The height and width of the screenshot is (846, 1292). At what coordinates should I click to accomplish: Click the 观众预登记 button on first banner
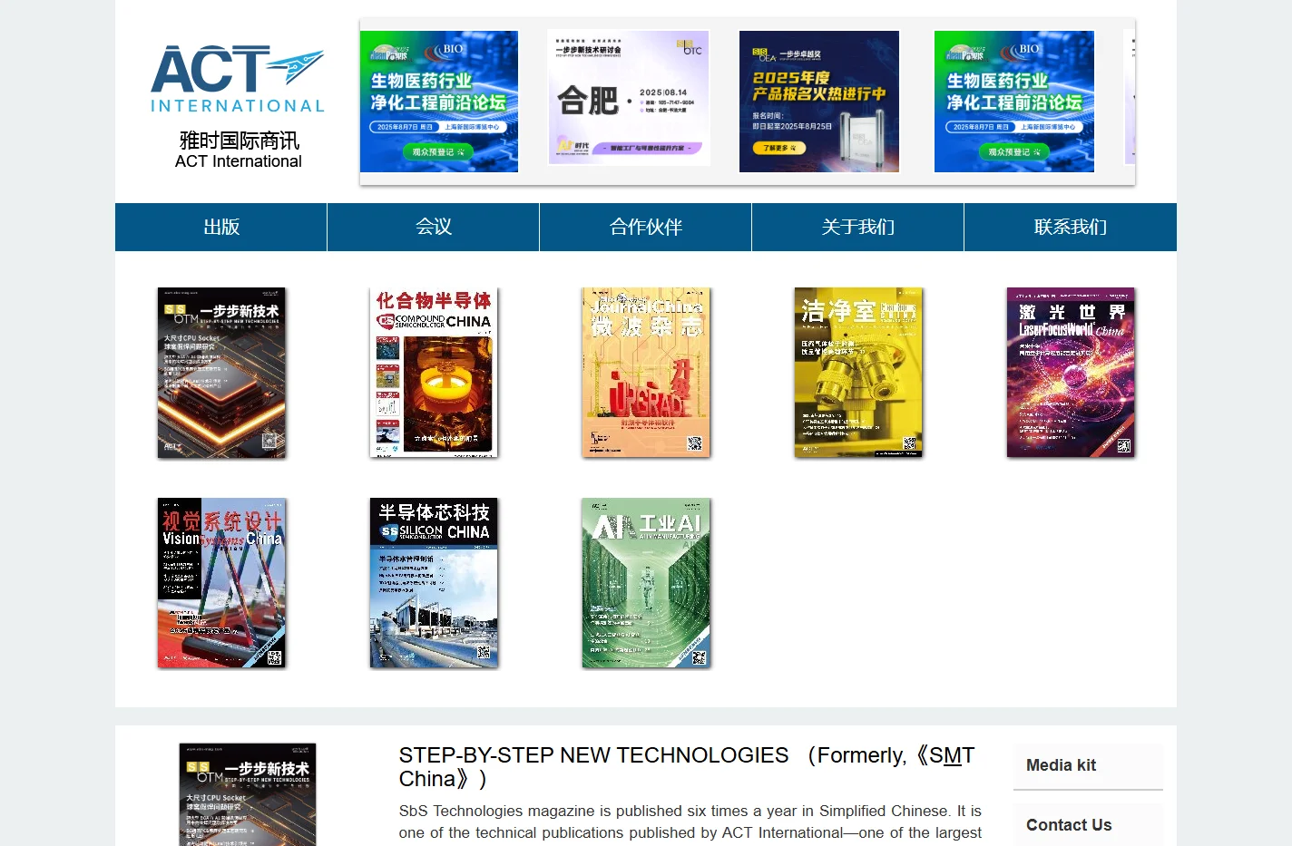[438, 151]
